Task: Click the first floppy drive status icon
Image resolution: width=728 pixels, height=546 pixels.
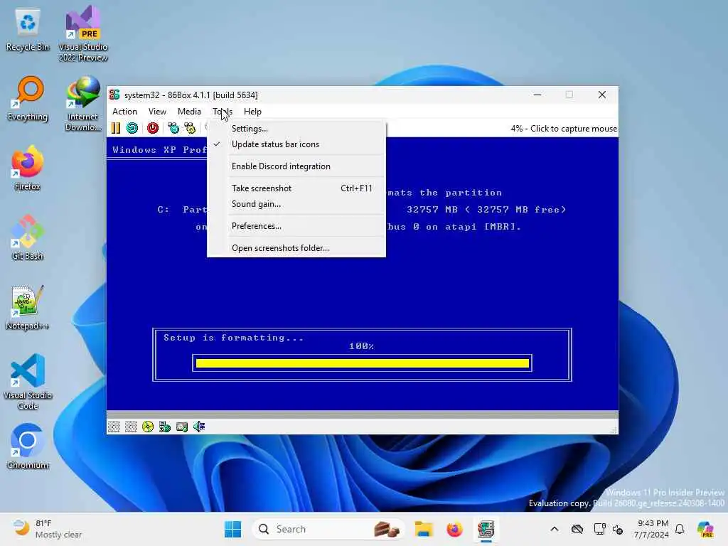Action: pos(114,427)
